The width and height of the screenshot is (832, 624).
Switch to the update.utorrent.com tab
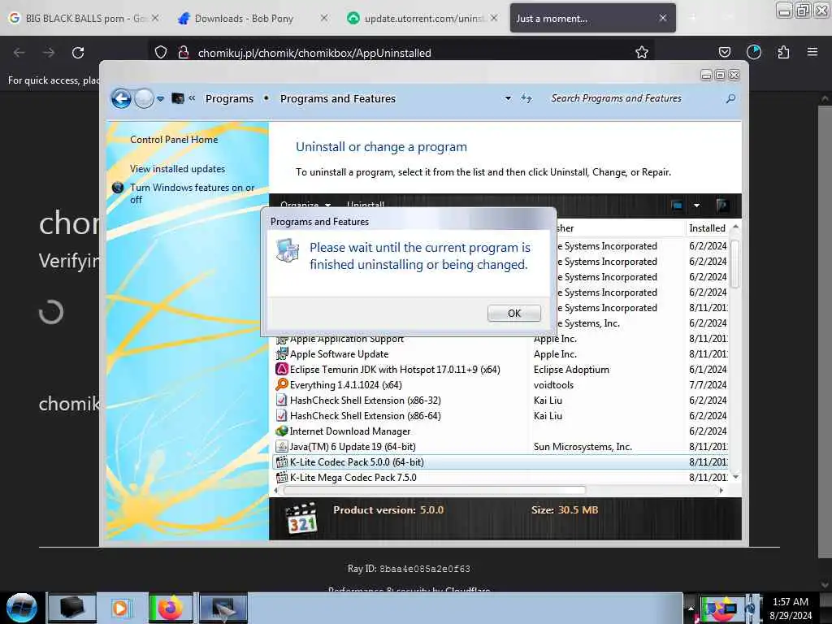point(422,19)
